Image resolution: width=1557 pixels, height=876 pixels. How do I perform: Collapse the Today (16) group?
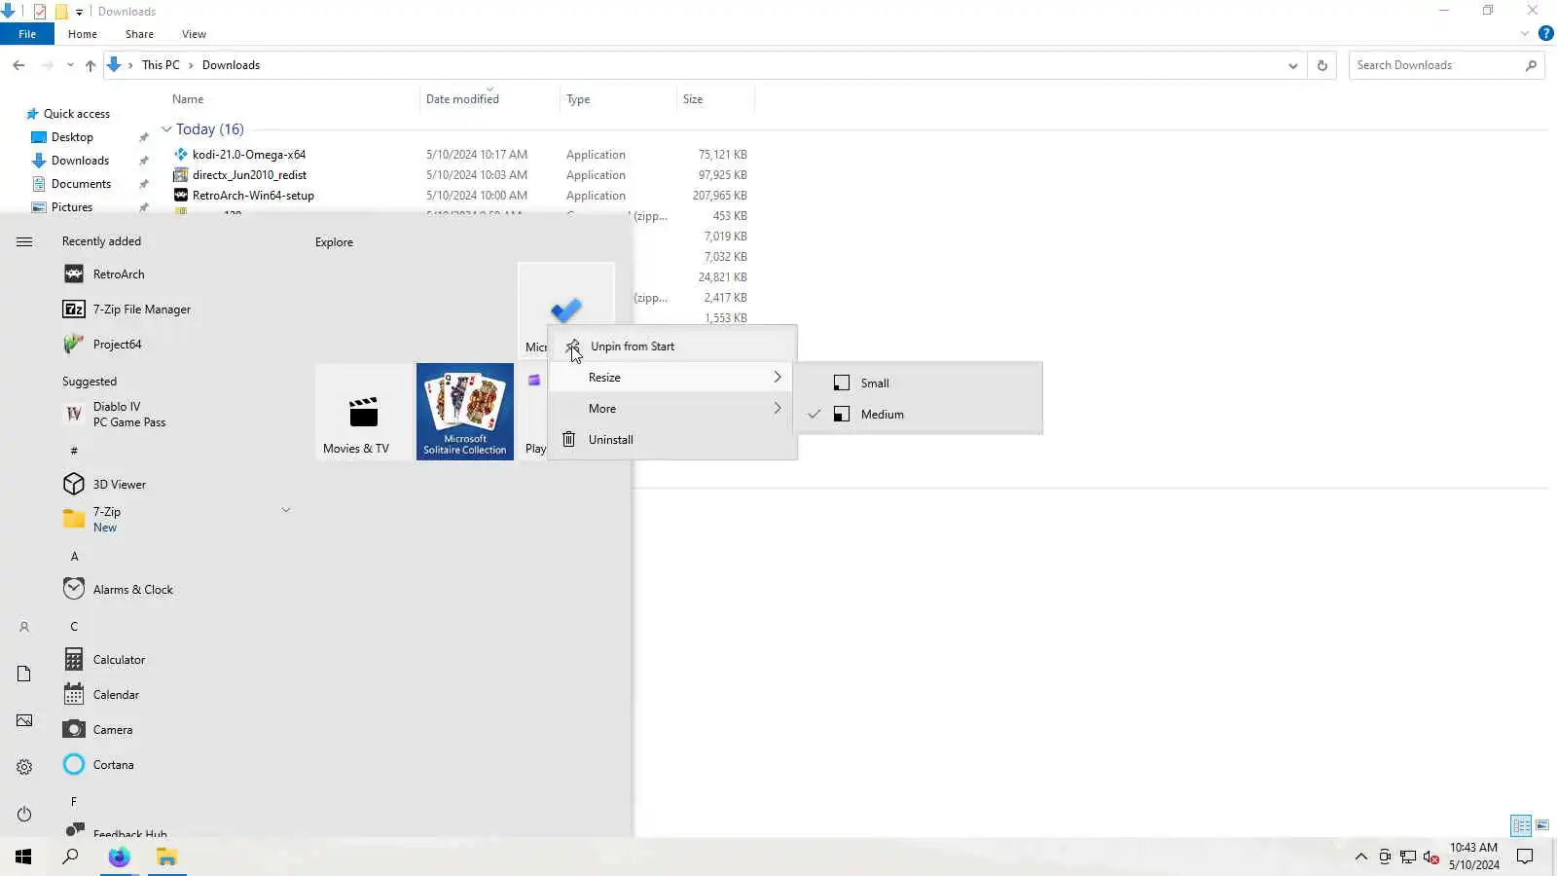[x=166, y=128]
